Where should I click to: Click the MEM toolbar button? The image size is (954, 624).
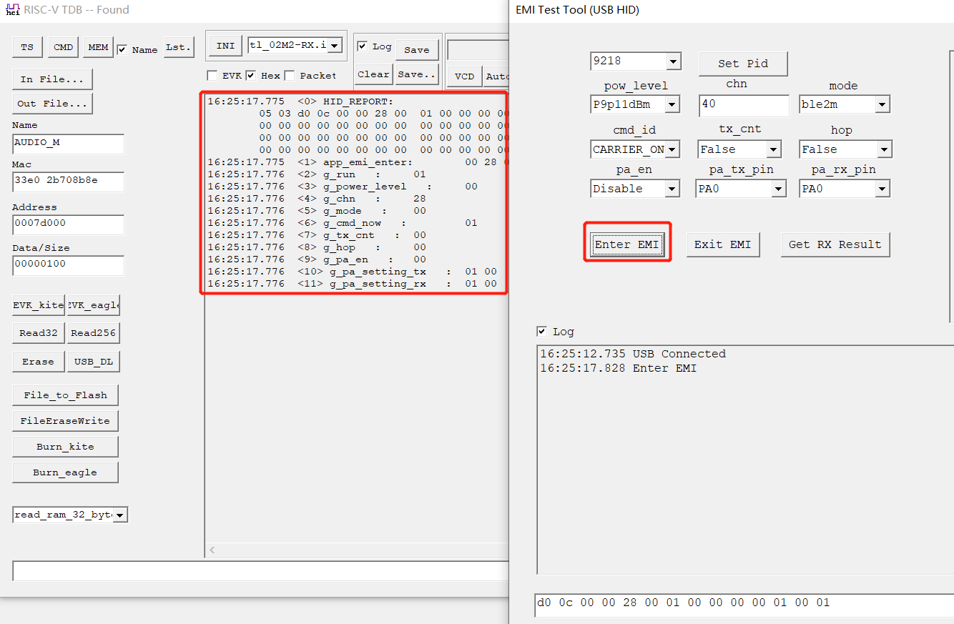(x=97, y=46)
